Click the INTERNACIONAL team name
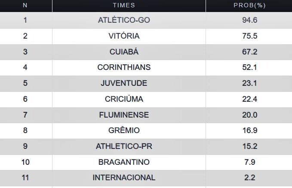292x188 pixels. click(x=124, y=178)
